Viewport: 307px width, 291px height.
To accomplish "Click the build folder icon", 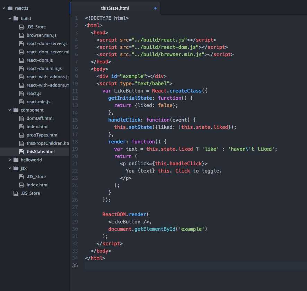I will pos(16,18).
